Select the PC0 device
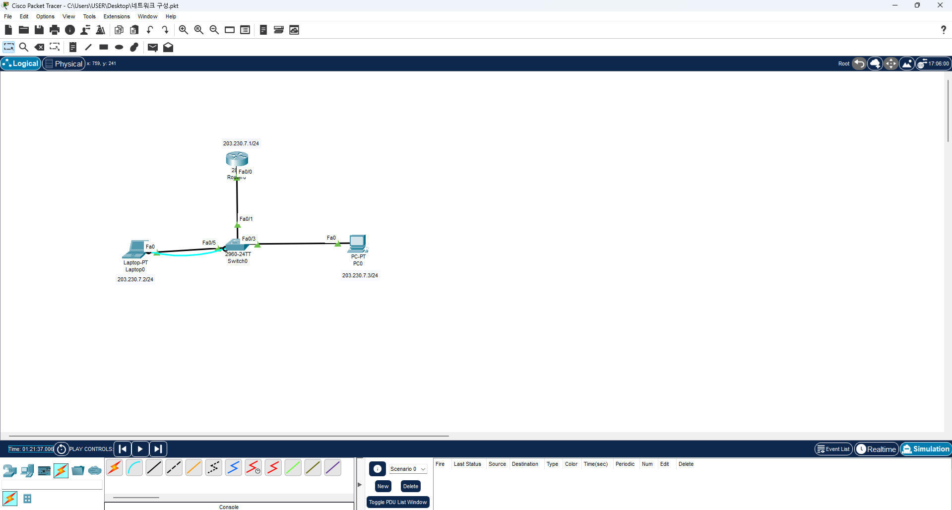Screen dimensions: 952x510 (358, 244)
